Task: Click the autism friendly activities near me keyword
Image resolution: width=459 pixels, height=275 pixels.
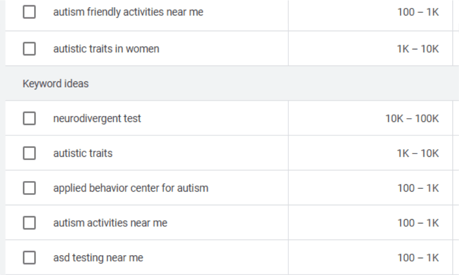Action: 128,12
